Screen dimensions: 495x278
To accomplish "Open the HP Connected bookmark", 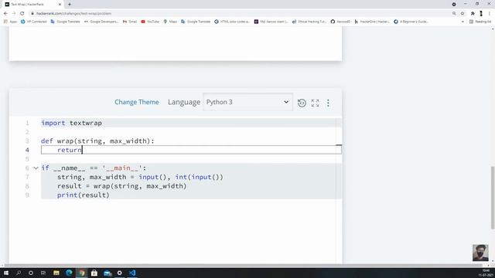I will (x=33, y=22).
